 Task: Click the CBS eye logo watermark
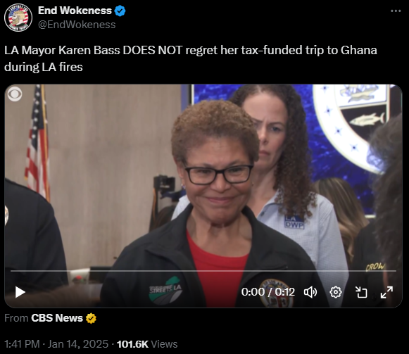point(15,94)
